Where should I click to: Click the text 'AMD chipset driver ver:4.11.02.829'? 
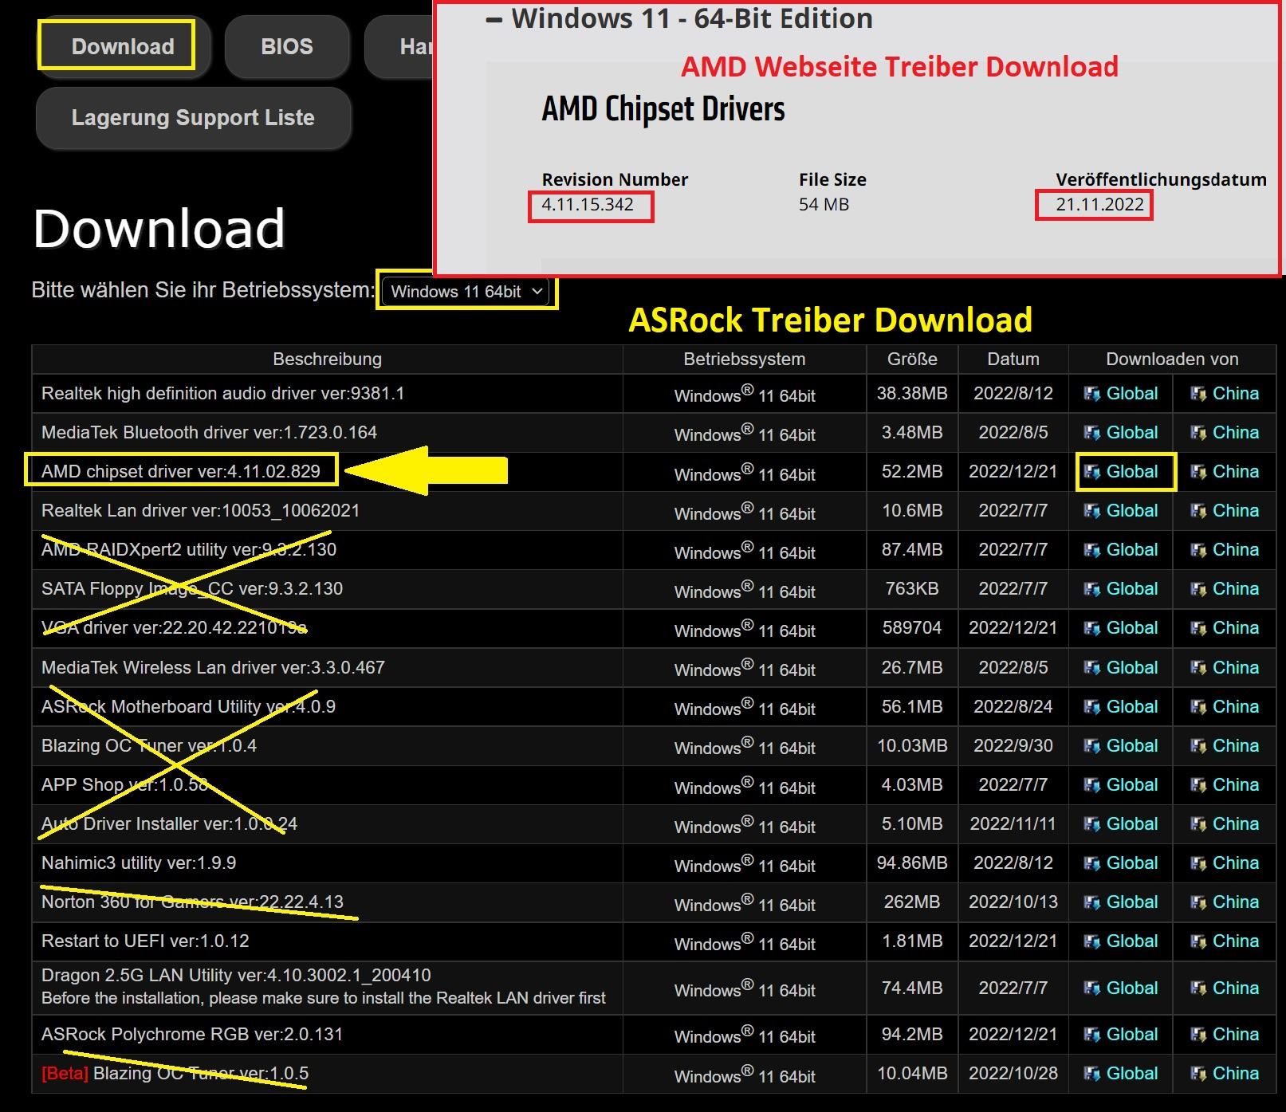[181, 472]
